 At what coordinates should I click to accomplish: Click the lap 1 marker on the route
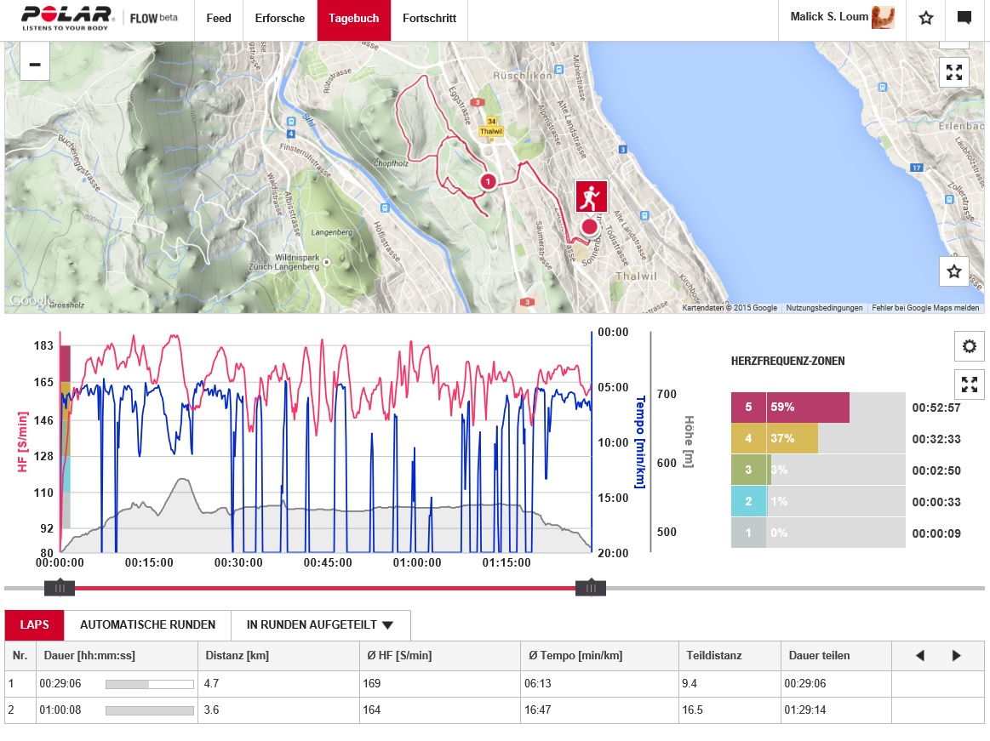pos(487,181)
